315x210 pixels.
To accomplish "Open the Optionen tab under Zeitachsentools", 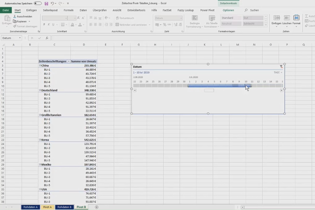I will click(228, 10).
